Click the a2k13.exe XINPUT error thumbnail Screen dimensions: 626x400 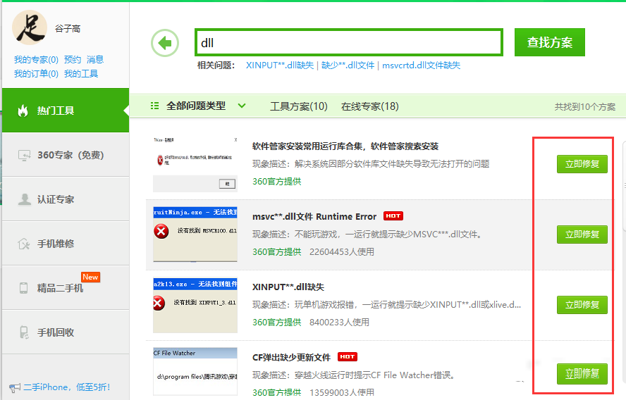pyautogui.click(x=195, y=305)
